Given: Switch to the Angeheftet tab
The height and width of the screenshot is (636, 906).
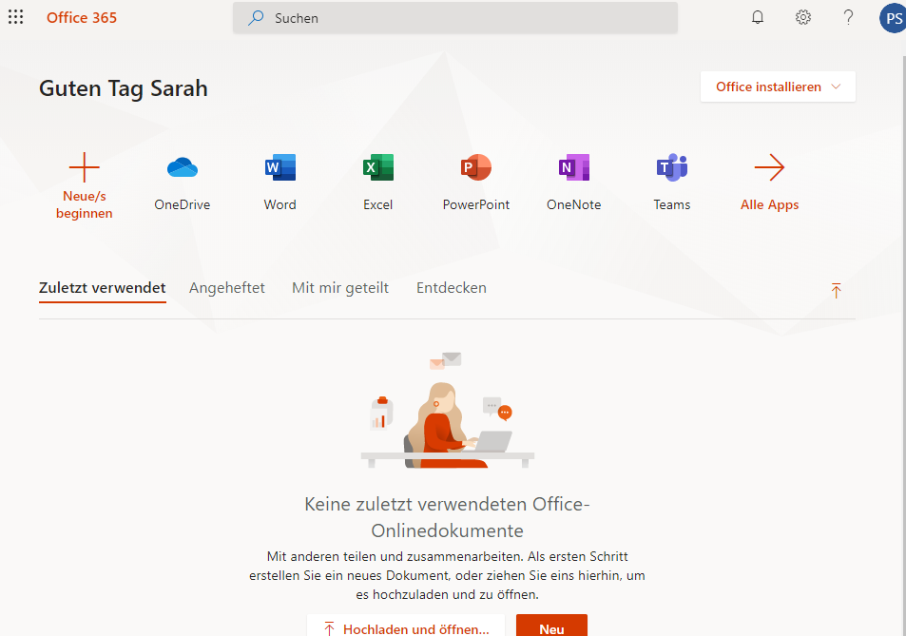Looking at the screenshot, I should pyautogui.click(x=227, y=288).
